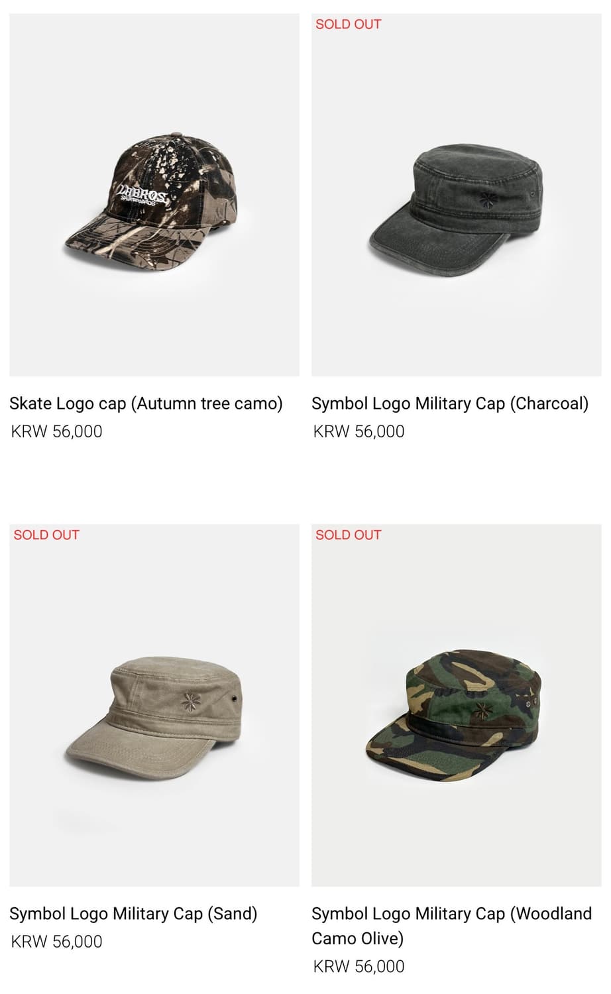Click KRW 56,000 price under Autumn tree camo
This screenshot has height=994, width=611.
57,431
